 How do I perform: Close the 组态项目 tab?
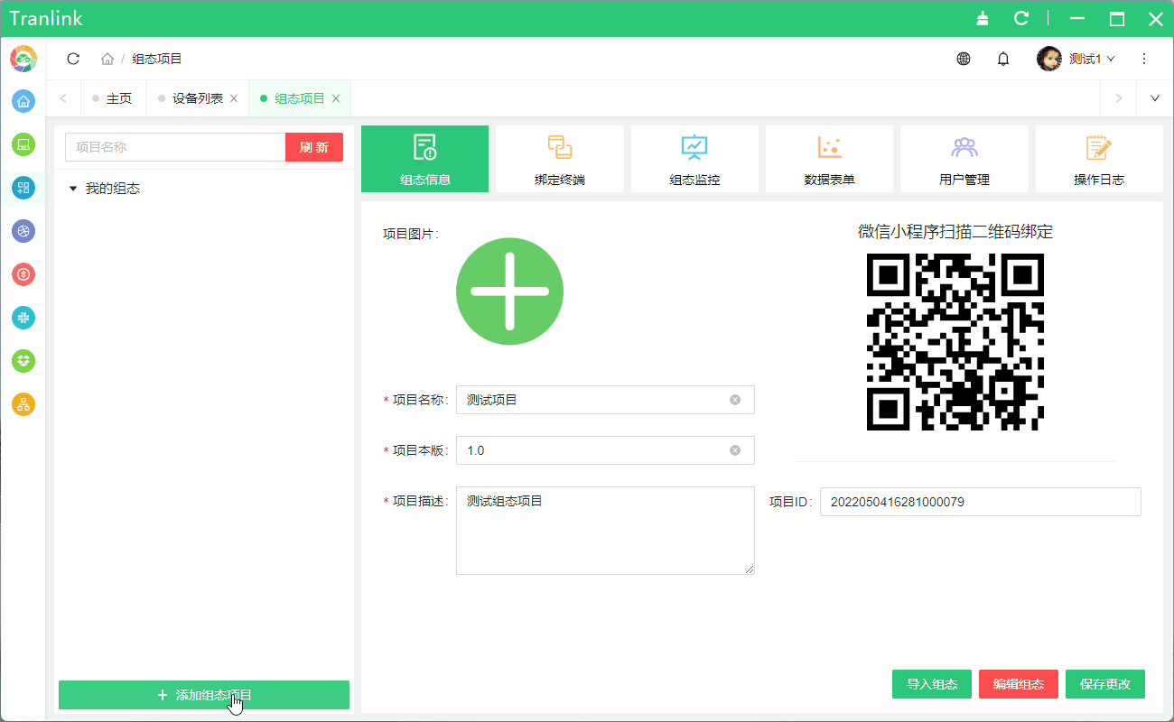click(x=336, y=98)
